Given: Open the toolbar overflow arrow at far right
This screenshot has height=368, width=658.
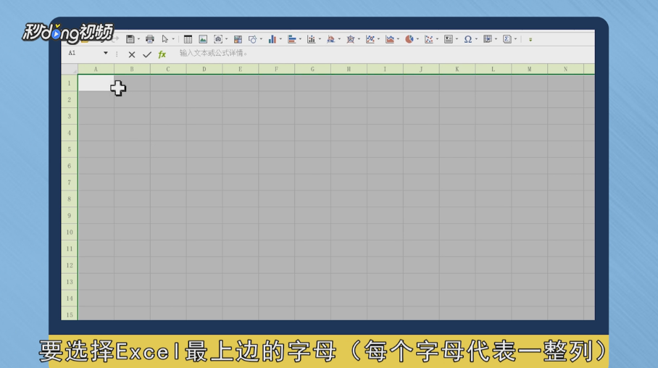Looking at the screenshot, I should (530, 39).
